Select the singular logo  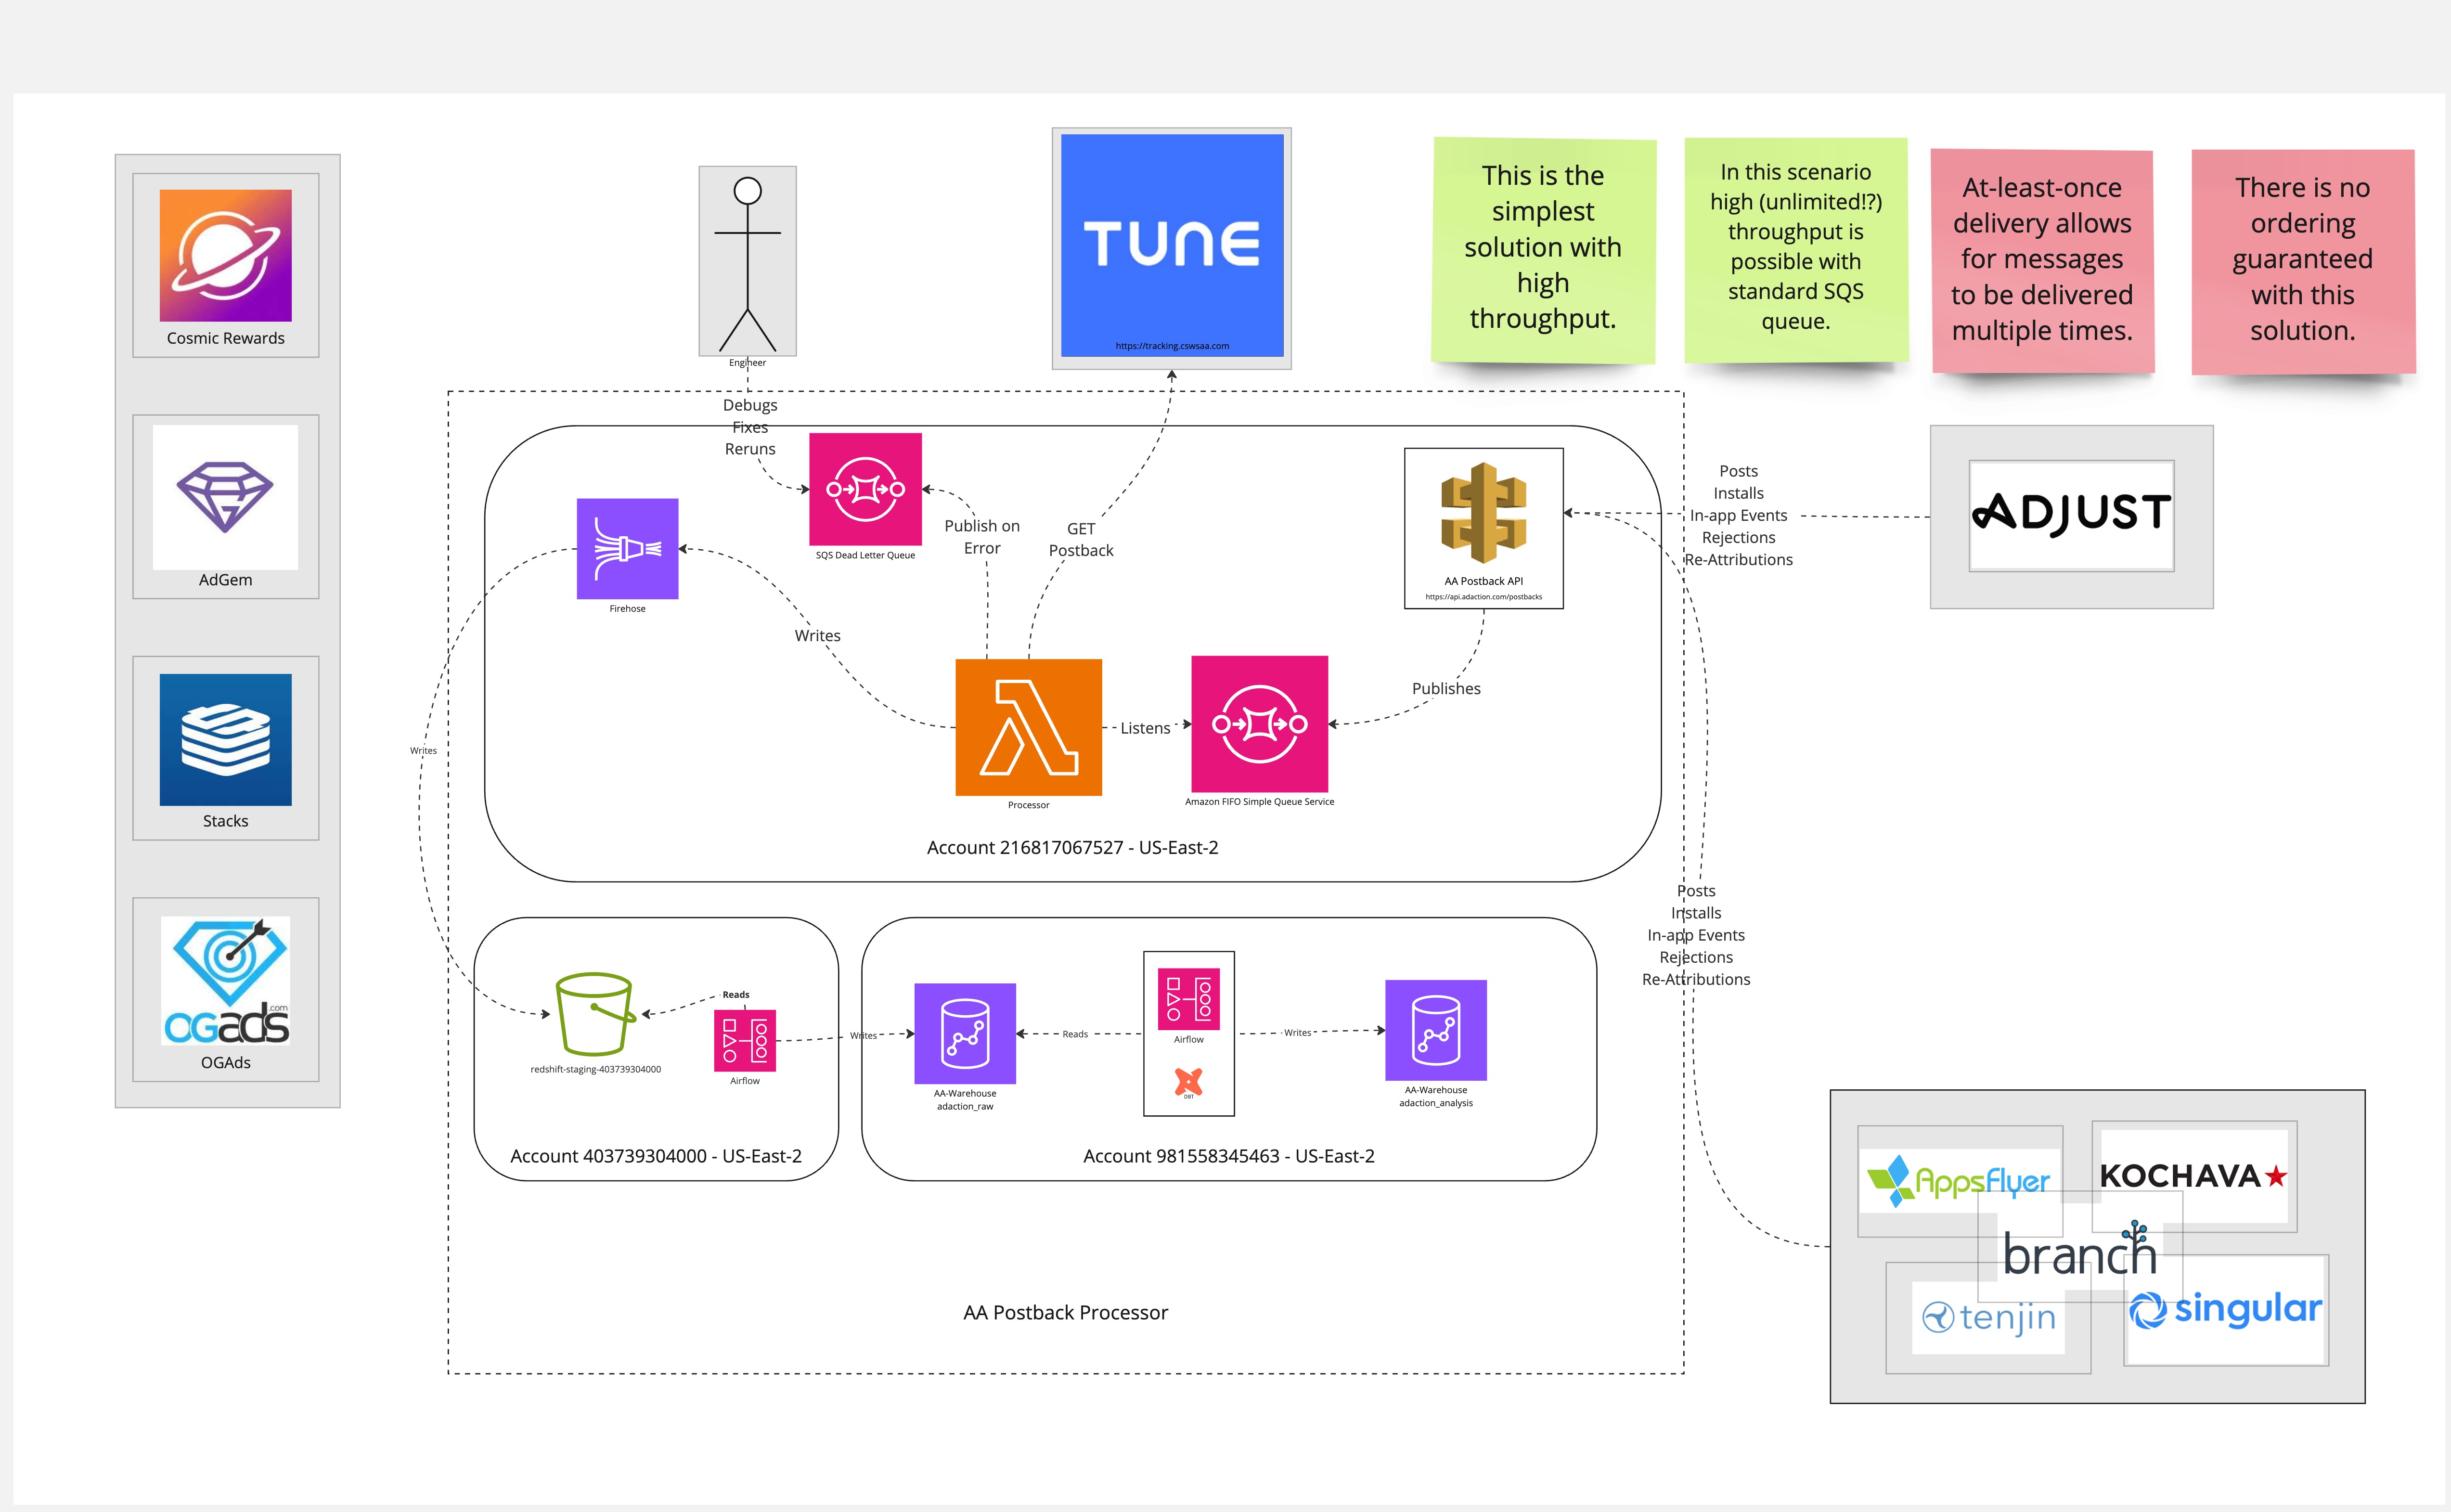(x=2226, y=1309)
